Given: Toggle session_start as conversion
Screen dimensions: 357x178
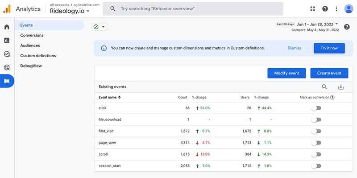Looking at the screenshot, I should click(316, 166).
